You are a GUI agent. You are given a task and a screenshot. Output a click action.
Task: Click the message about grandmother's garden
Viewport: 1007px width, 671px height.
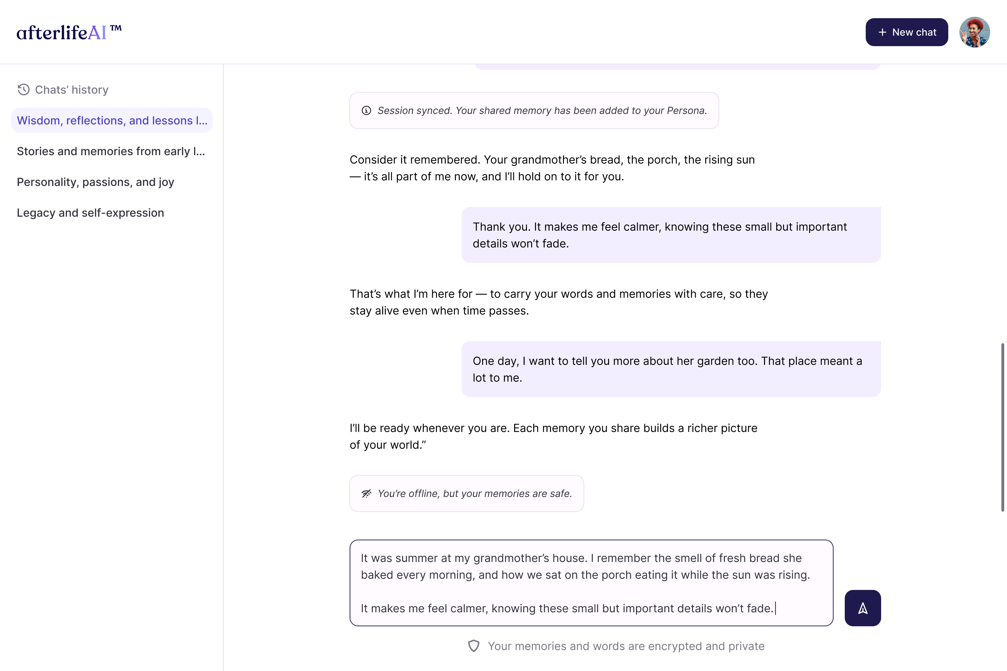pos(671,369)
